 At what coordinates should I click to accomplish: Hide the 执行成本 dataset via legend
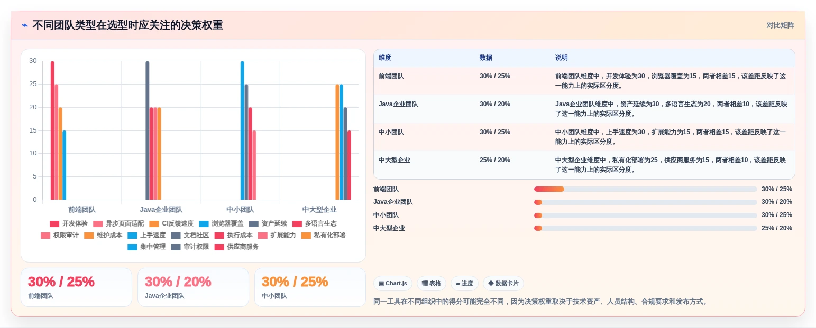233,235
